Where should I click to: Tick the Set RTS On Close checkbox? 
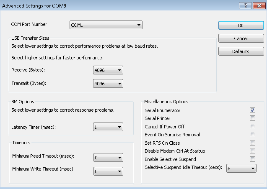(x=252, y=143)
